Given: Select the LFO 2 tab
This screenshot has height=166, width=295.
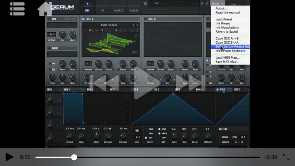Looking at the screenshot, I should click(156, 90).
